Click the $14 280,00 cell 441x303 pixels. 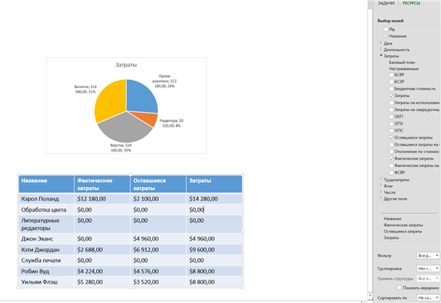pyautogui.click(x=214, y=199)
